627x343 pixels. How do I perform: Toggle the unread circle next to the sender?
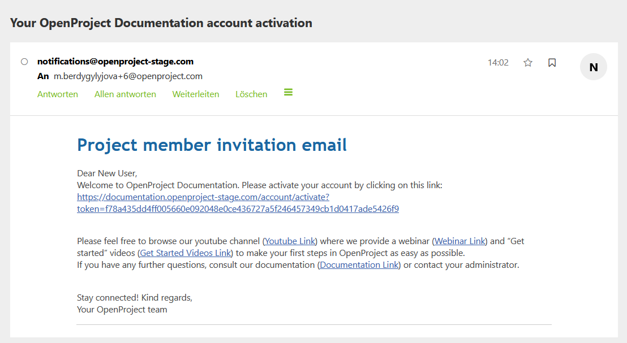(x=24, y=61)
